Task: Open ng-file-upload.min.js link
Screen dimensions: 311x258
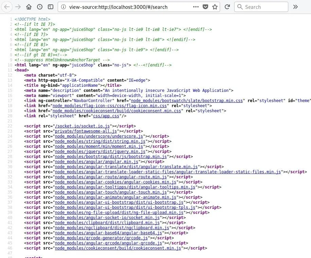Action: [x=119, y=213]
